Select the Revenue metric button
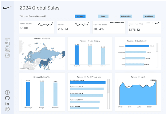Viewport: 167px width, 115px height. [x=80, y=16]
